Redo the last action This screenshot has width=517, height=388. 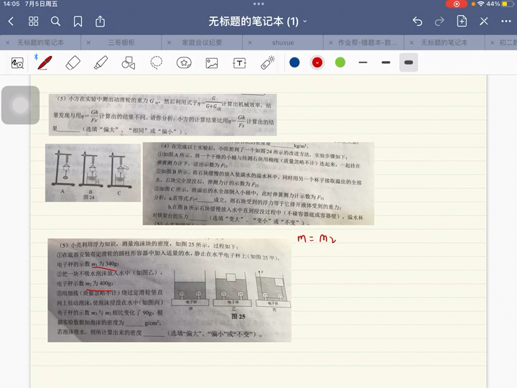tap(439, 22)
